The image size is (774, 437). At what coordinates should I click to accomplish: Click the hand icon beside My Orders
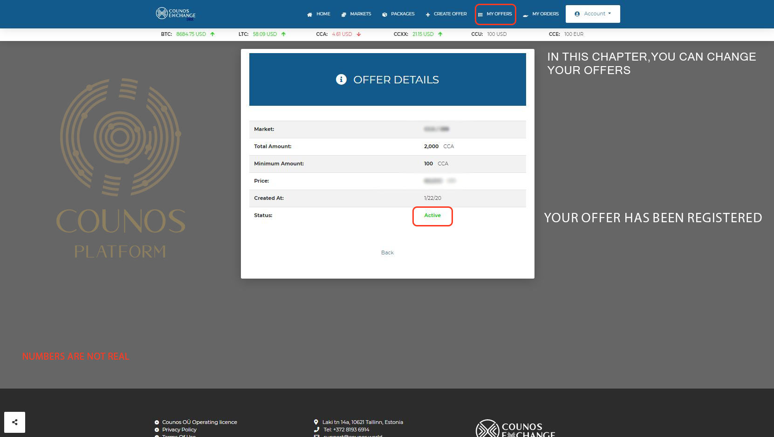pyautogui.click(x=526, y=15)
